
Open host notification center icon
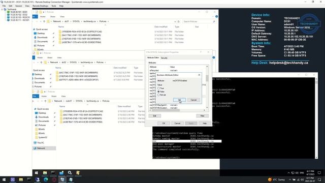(x=319, y=179)
